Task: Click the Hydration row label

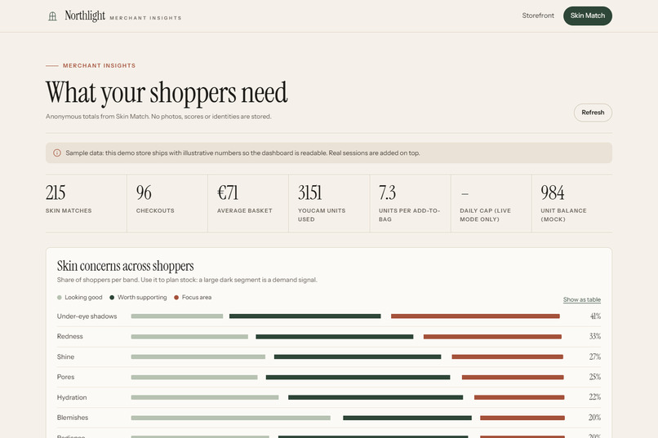Action: pyautogui.click(x=72, y=397)
